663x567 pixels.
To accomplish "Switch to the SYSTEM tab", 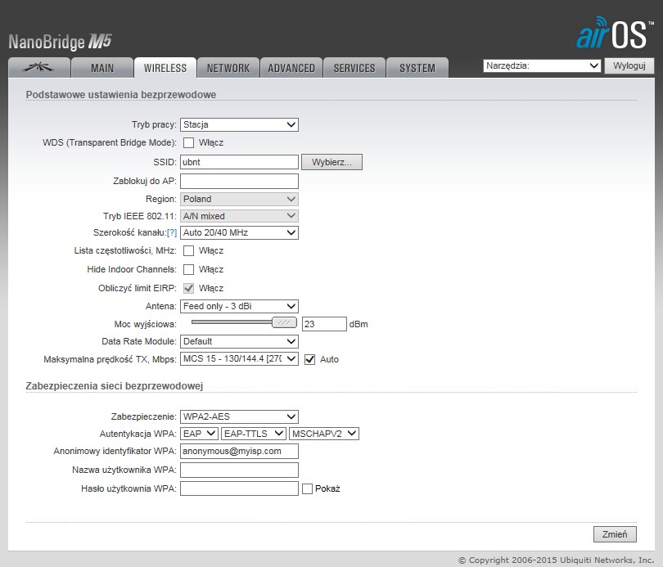I will pyautogui.click(x=417, y=68).
